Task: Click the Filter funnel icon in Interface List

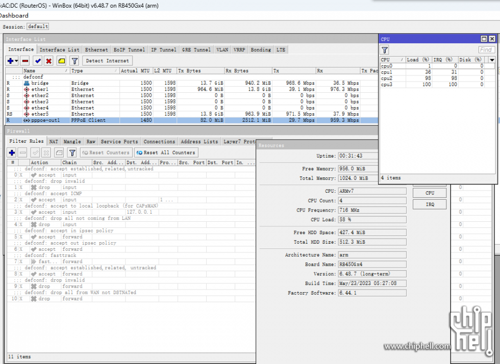Action: 74,61
